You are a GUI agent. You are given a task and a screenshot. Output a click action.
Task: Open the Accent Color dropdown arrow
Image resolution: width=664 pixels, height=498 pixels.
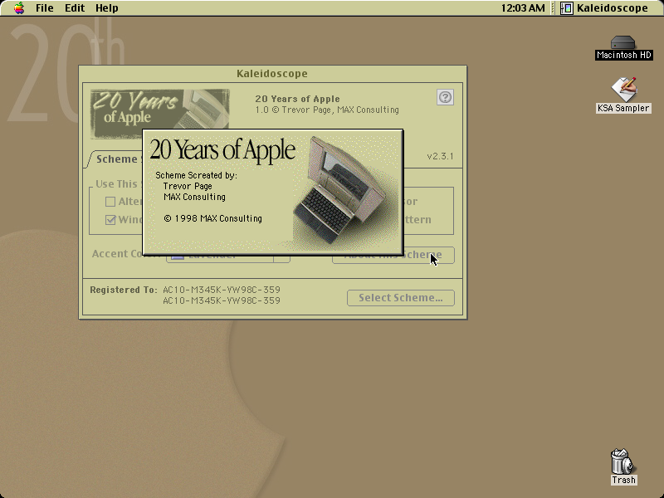click(x=282, y=258)
